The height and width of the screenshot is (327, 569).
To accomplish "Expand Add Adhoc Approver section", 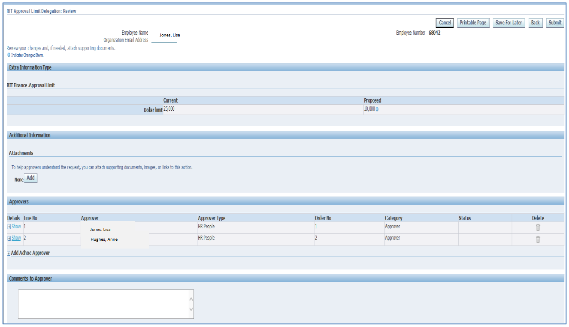I will point(9,254).
